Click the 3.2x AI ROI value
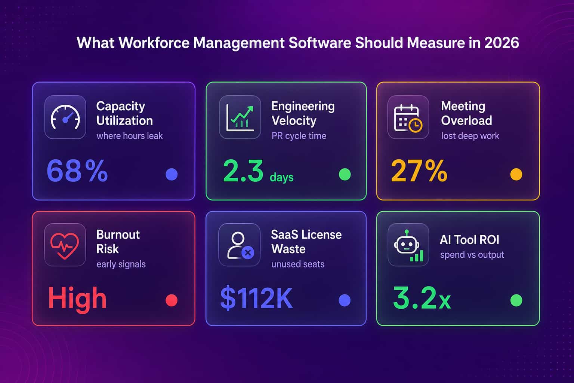The height and width of the screenshot is (383, 574). coord(422,298)
